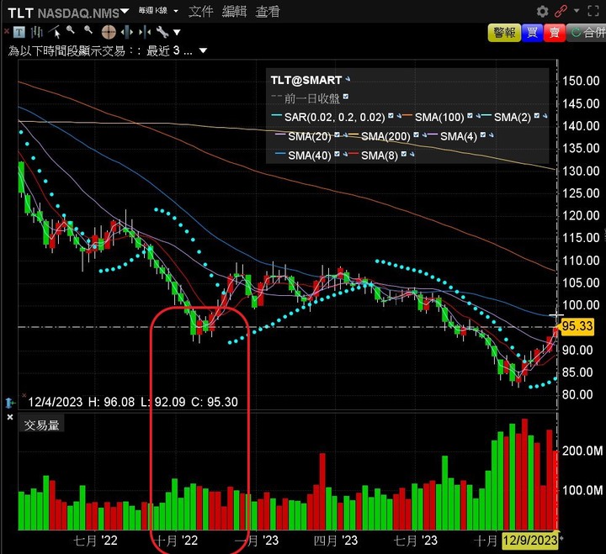
Task: Open TLT NASDAQ.NMS symbol dropdown arrow
Action: tap(125, 11)
